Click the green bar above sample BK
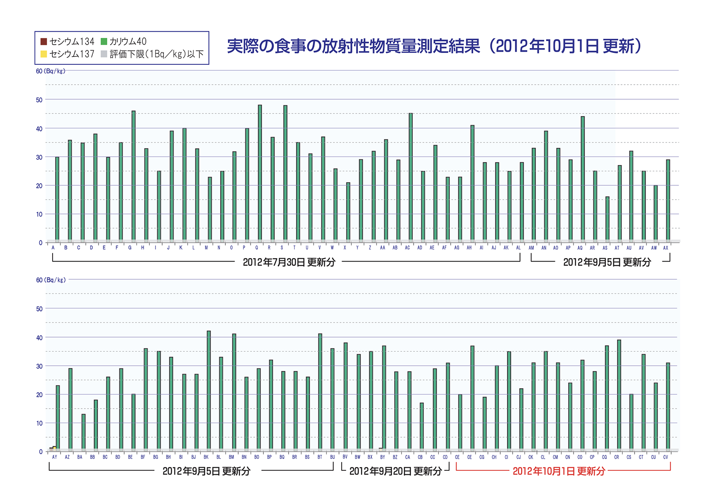This screenshot has width=707, height=503. click(x=209, y=390)
